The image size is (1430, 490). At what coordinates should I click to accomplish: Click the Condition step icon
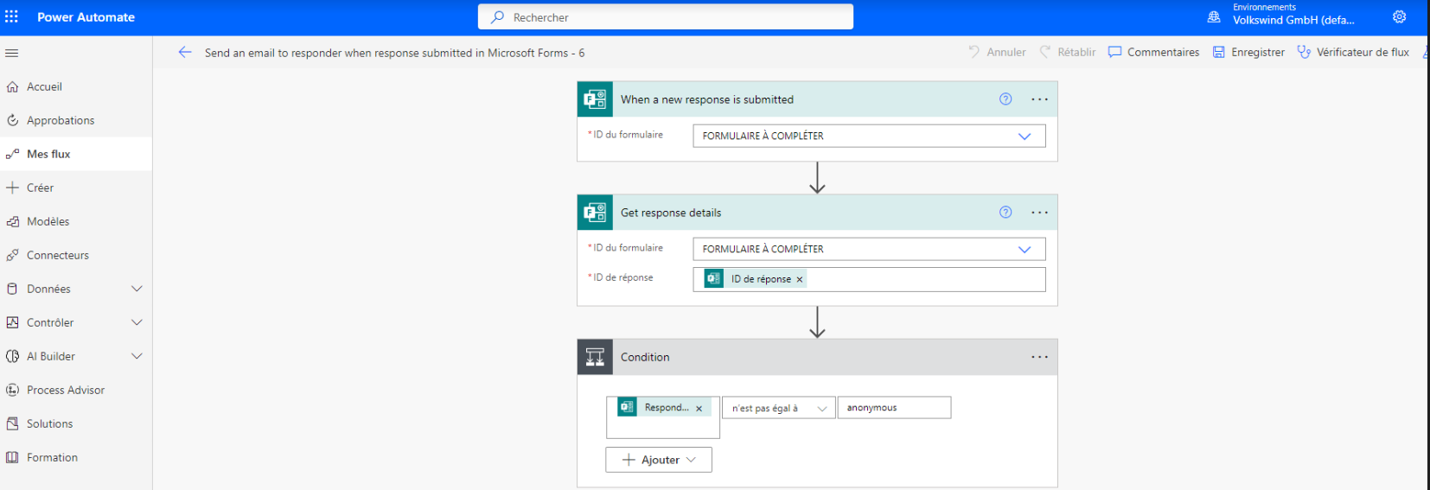click(x=595, y=357)
